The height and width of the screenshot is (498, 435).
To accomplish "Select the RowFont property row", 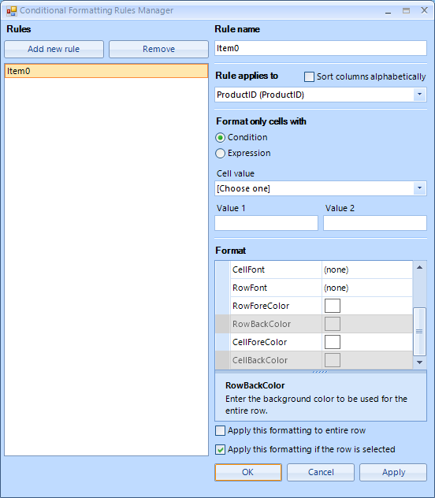I will tap(314, 288).
